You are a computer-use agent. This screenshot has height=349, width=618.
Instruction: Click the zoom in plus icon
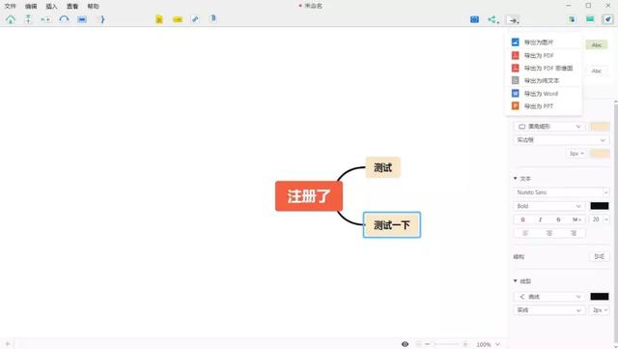click(465, 344)
